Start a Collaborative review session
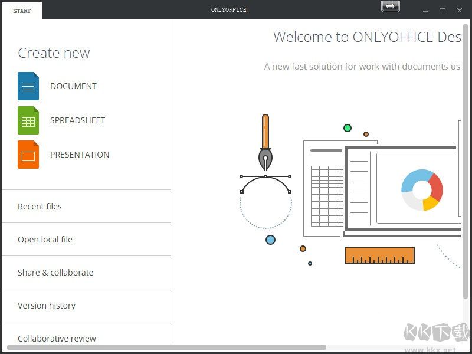Image resolution: width=472 pixels, height=354 pixels. point(57,338)
